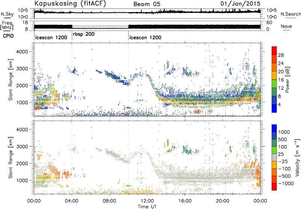Click the '16:00' time axis label

click(185, 201)
